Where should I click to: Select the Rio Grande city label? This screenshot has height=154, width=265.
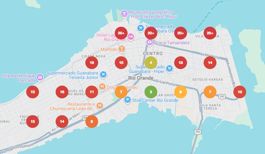click(x=141, y=78)
